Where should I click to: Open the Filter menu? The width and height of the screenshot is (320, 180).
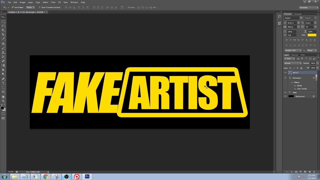coord(53,2)
